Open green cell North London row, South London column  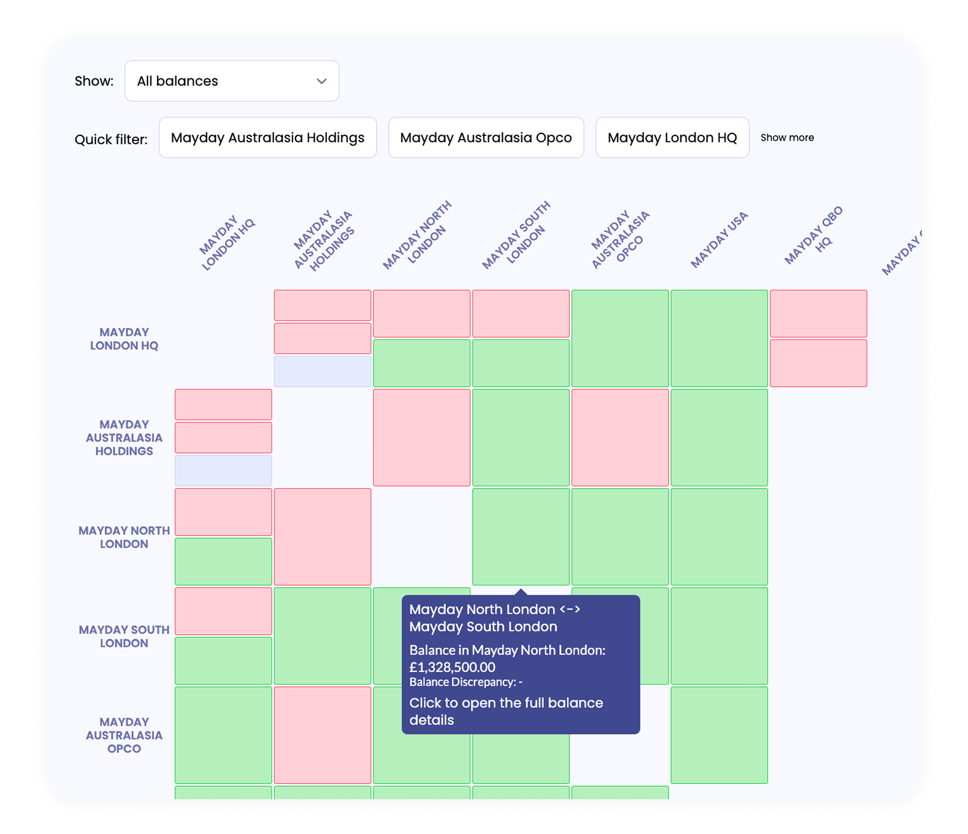tap(521, 536)
